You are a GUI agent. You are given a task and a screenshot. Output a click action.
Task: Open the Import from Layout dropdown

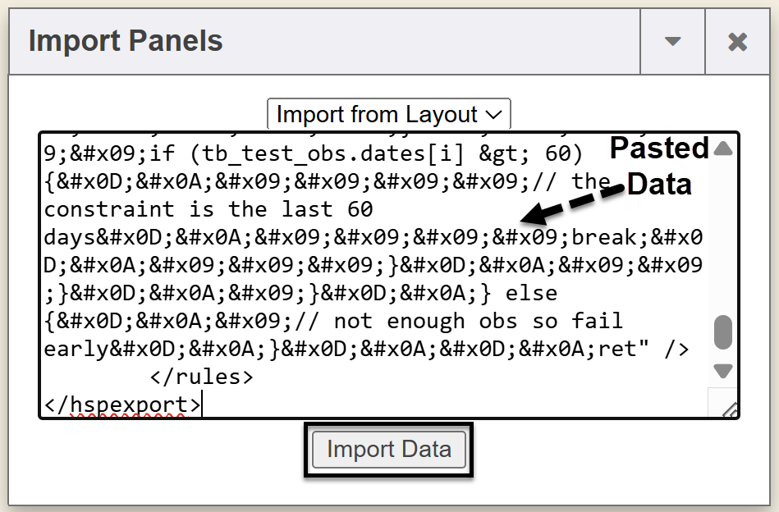389,114
